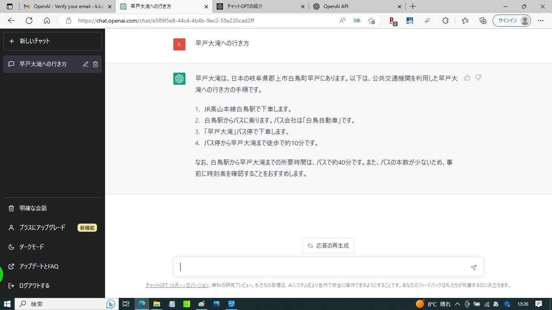Open the チャットGPT version link in footer
This screenshot has width=552, height=310.
177,285
